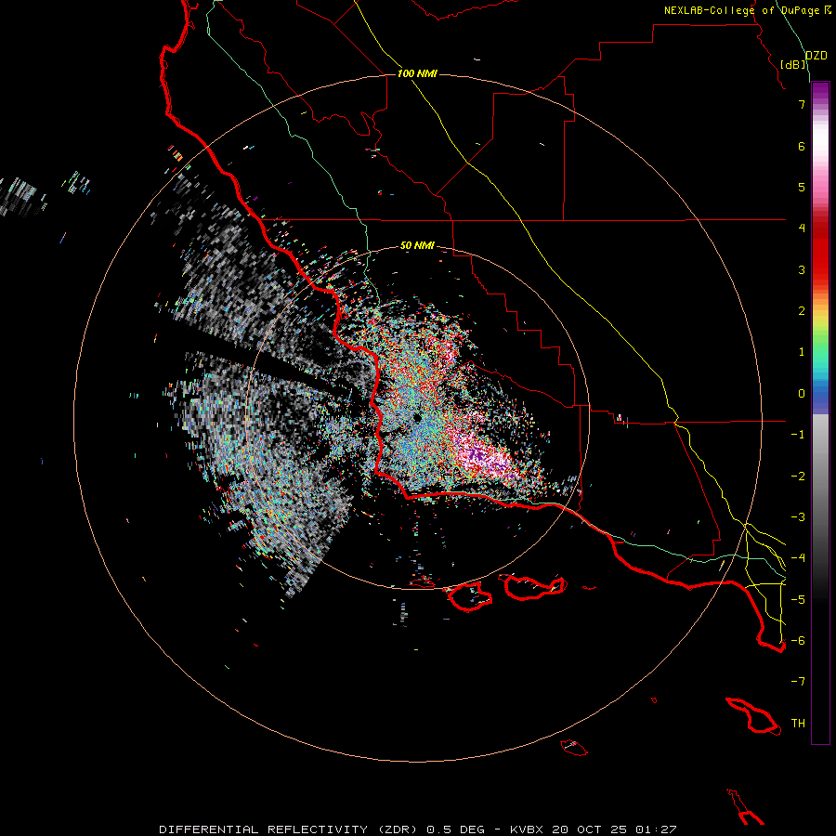Click the 7 dB tick label
Image resolution: width=836 pixels, height=836 pixels.
tap(802, 104)
